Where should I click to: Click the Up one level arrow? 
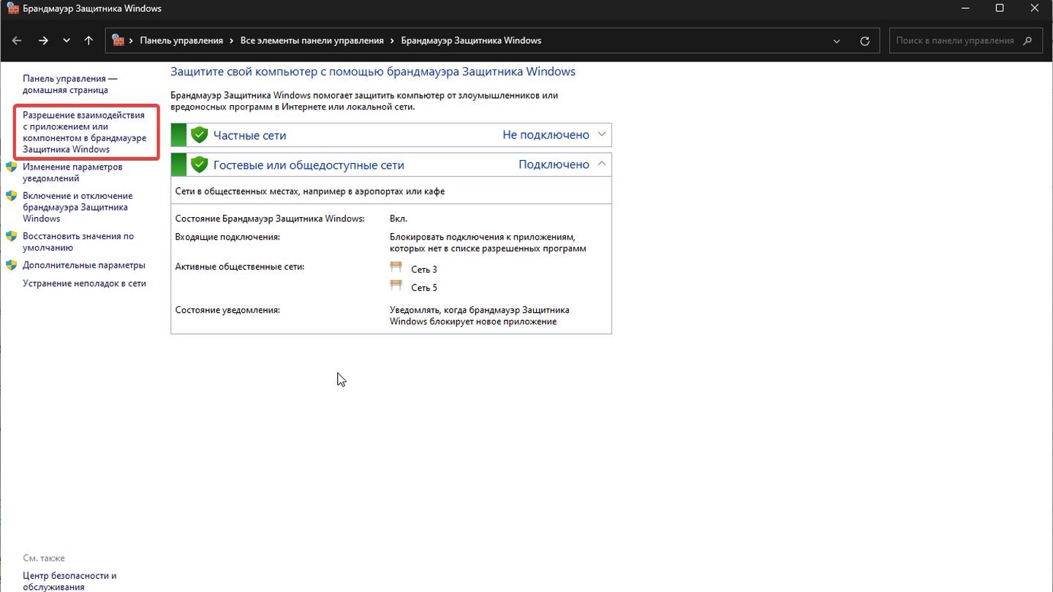click(88, 41)
